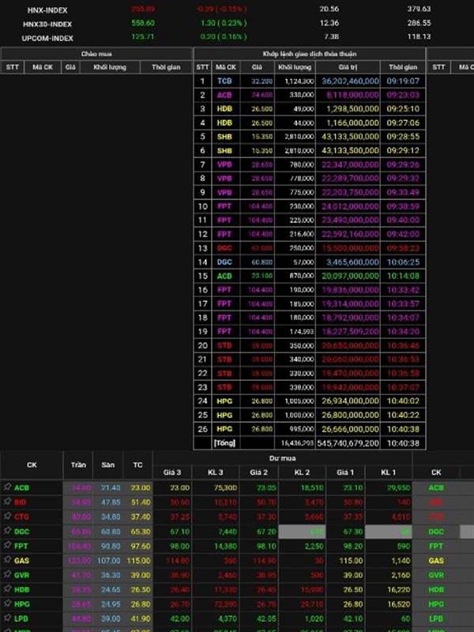Select DGC Giá 3 value 67.10
The width and height of the screenshot is (474, 632).
click(180, 532)
